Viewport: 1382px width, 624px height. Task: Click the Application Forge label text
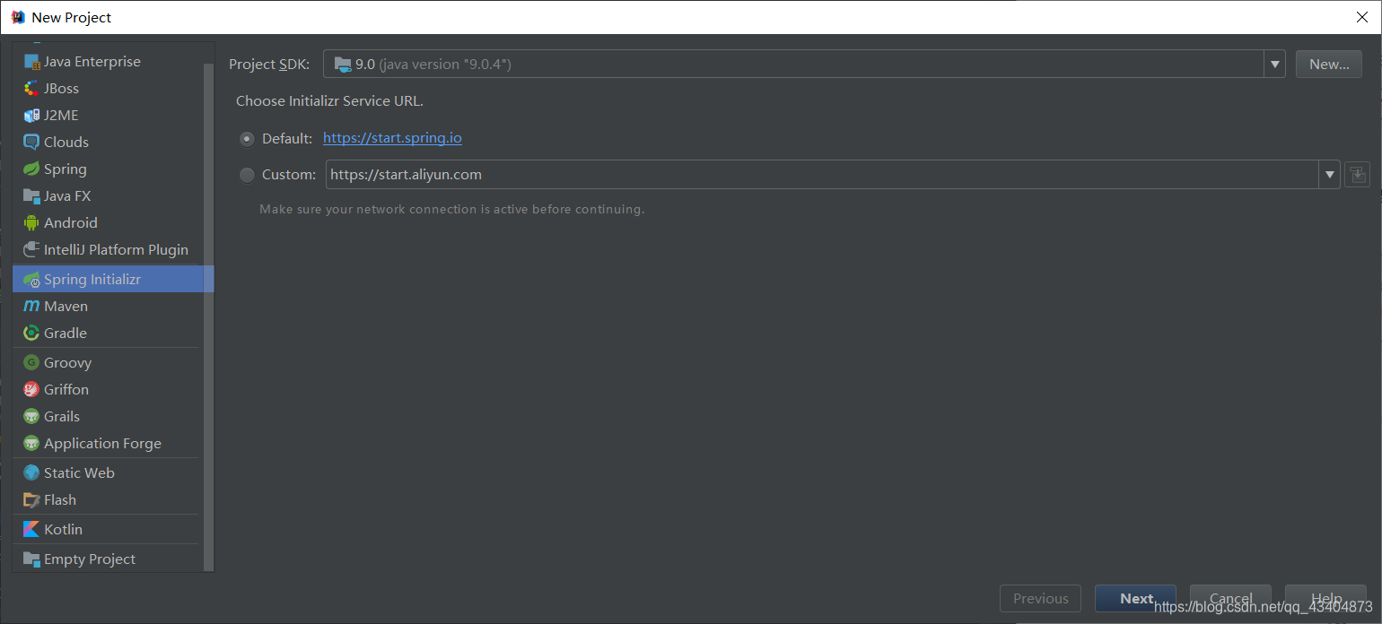pyautogui.click(x=102, y=444)
